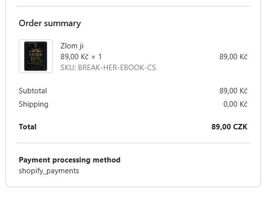Open the Break Her book cover thumbnail
Viewport: 270px width, 198px height.
pyautogui.click(x=36, y=56)
